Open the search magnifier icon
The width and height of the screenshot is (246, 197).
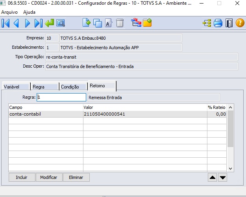click(61, 23)
